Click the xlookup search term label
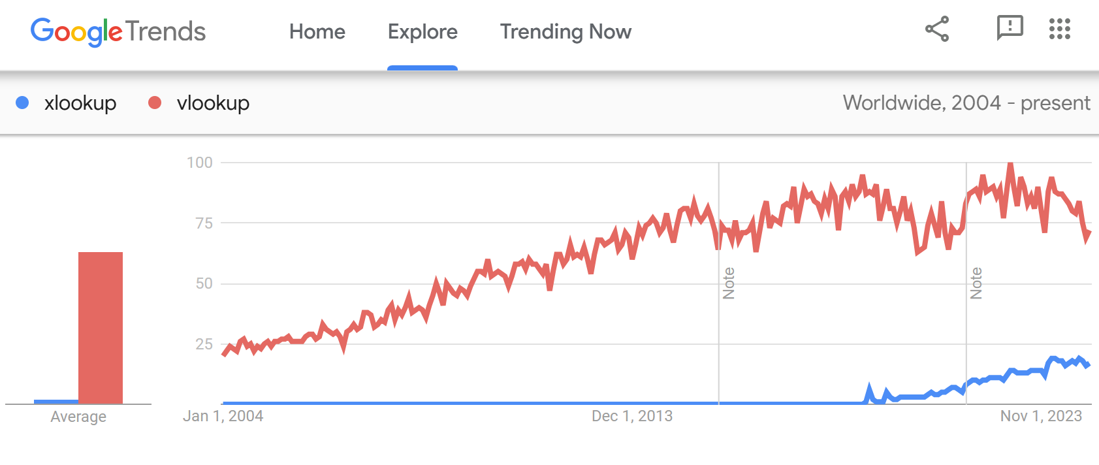1099x465 pixels. pos(80,103)
